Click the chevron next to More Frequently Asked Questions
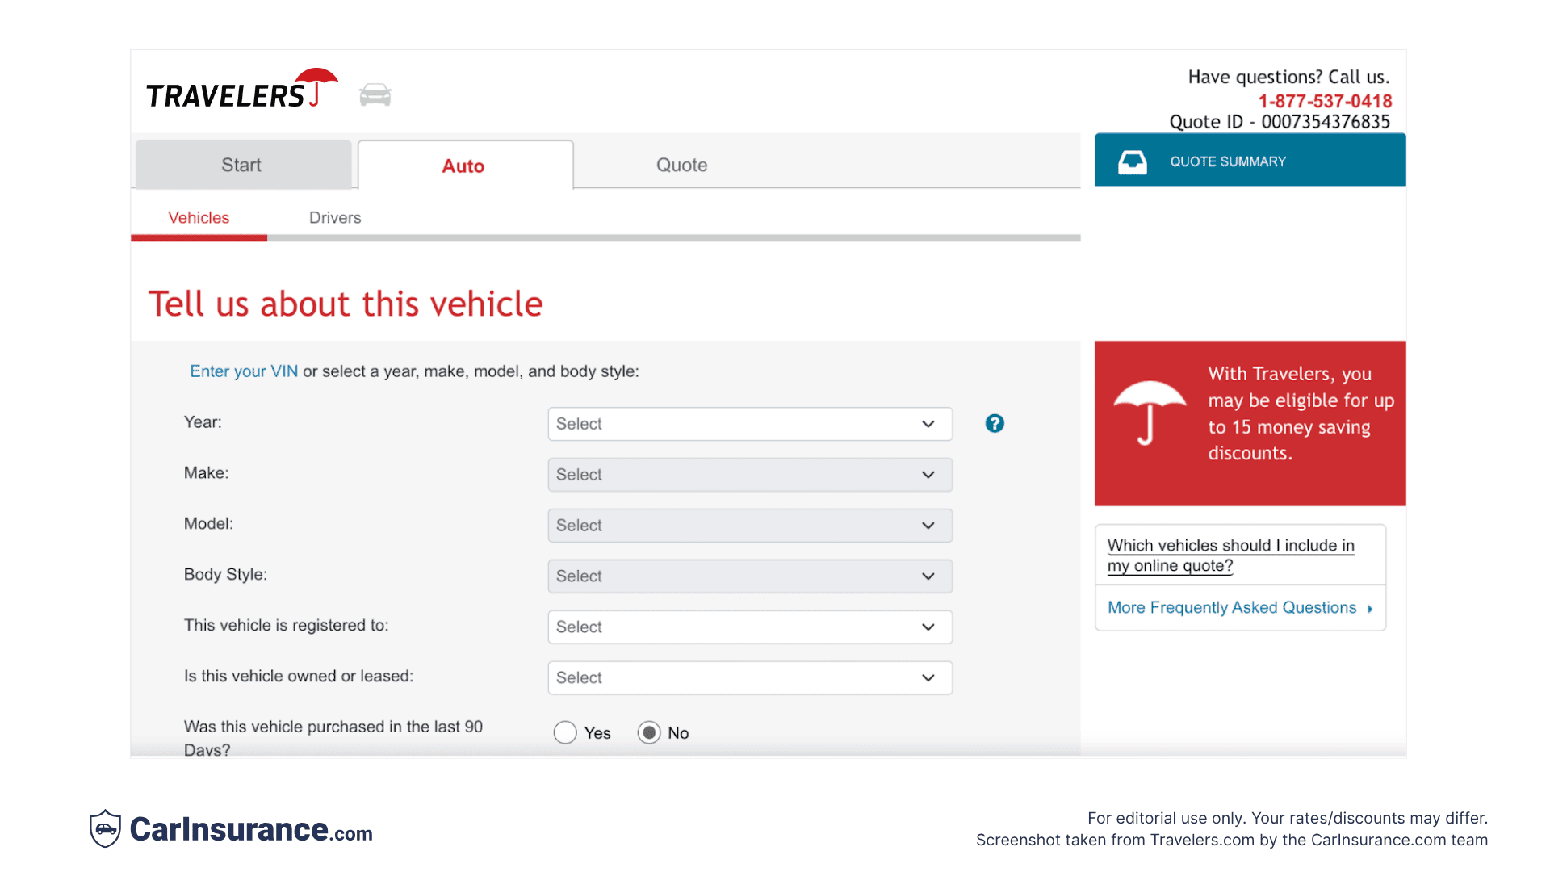This screenshot has height=872, width=1550. pyautogui.click(x=1370, y=608)
